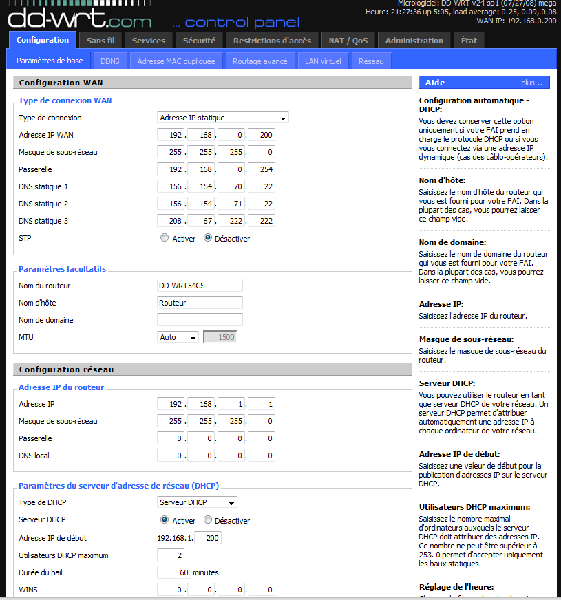Click Adresse IP WAN last octet 200
This screenshot has width=561, height=600.
point(262,135)
